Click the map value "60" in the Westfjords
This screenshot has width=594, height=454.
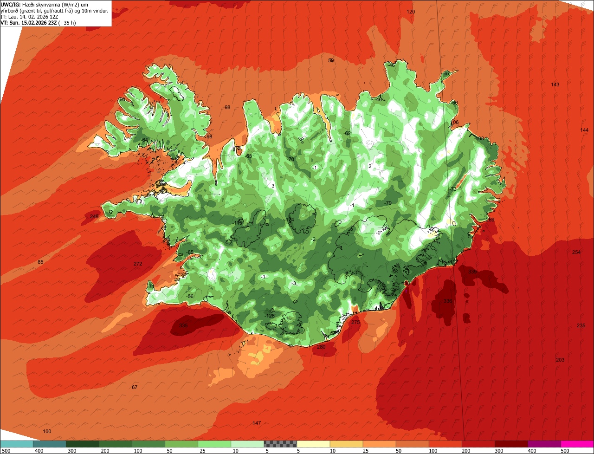pos(122,100)
